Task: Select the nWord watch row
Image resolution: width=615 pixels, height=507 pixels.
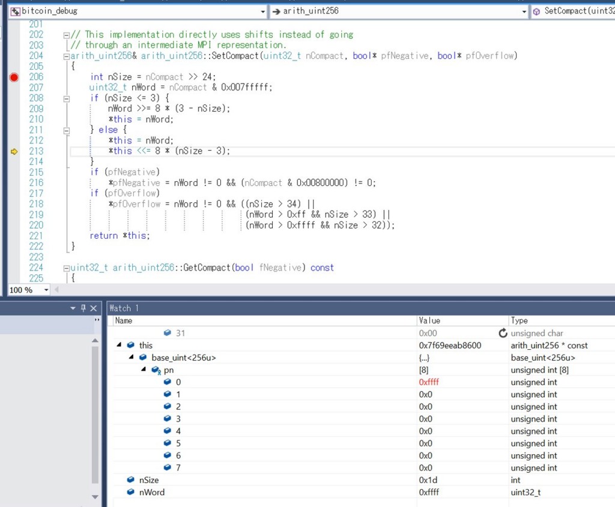Action: 364,492
